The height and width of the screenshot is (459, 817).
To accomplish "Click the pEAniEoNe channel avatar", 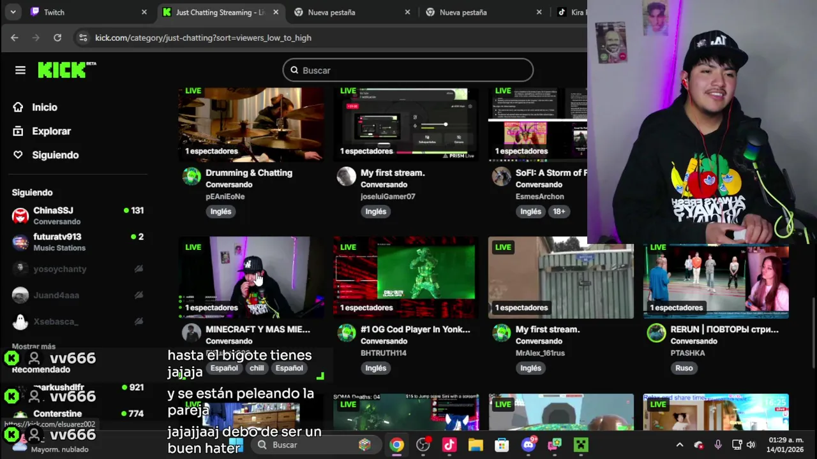I will [191, 177].
